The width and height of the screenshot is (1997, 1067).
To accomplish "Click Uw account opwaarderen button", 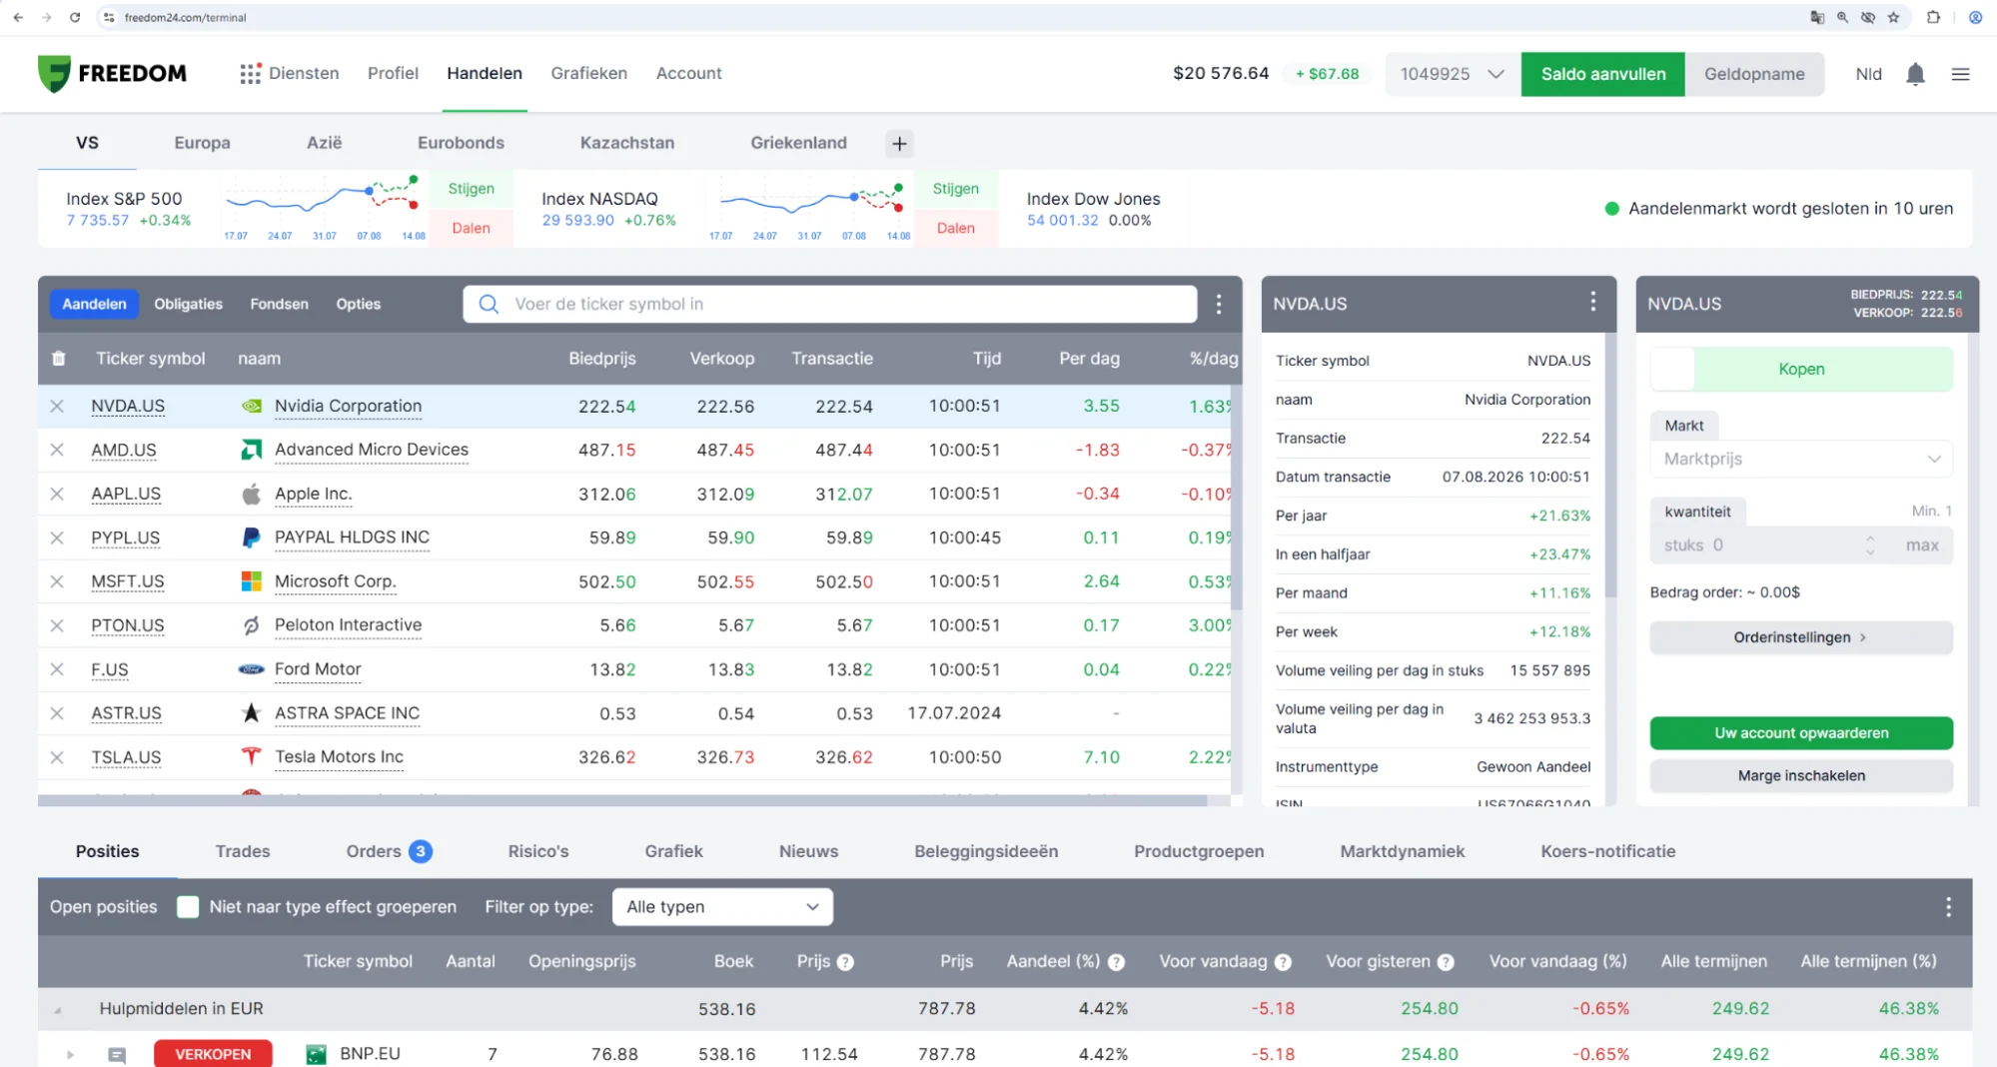I will click(x=1801, y=733).
